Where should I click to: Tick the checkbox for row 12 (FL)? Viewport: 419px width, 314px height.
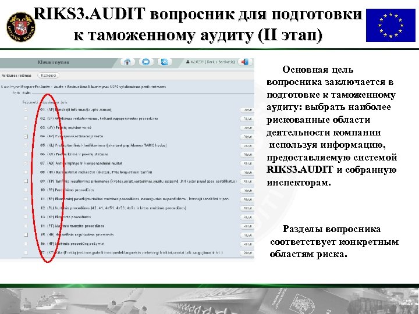(26, 208)
